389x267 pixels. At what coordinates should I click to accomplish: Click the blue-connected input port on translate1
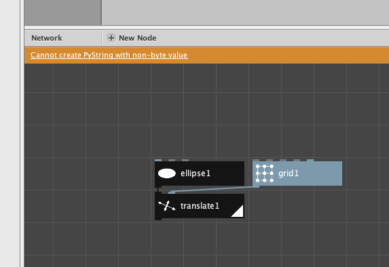(172, 192)
